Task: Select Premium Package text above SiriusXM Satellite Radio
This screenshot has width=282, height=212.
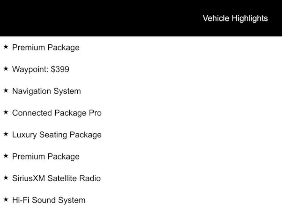Action: pyautogui.click(x=46, y=157)
